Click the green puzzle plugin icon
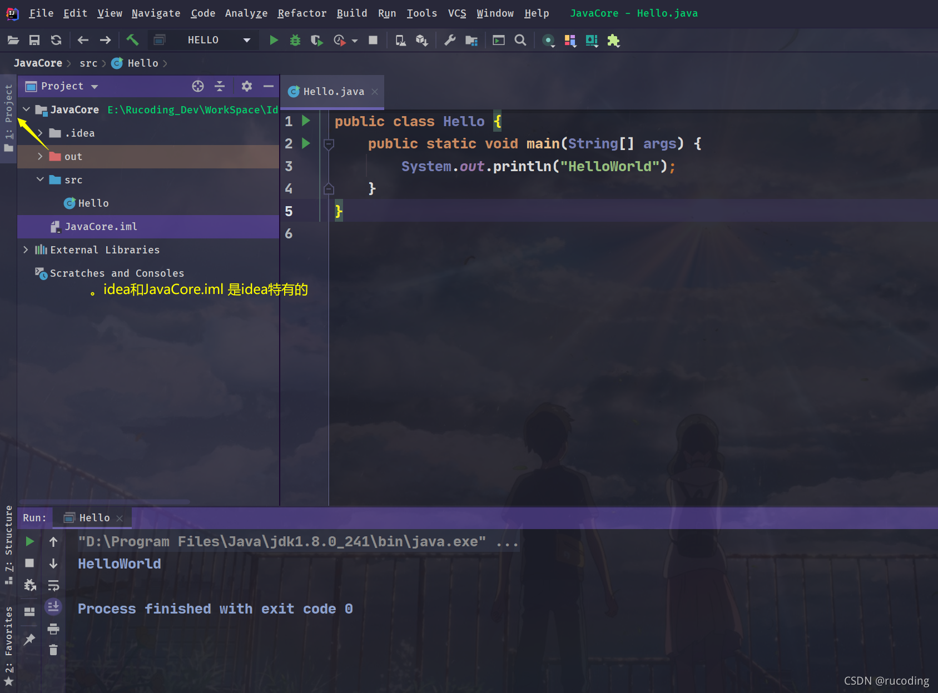Screen dimensions: 938x693 [x=613, y=40]
